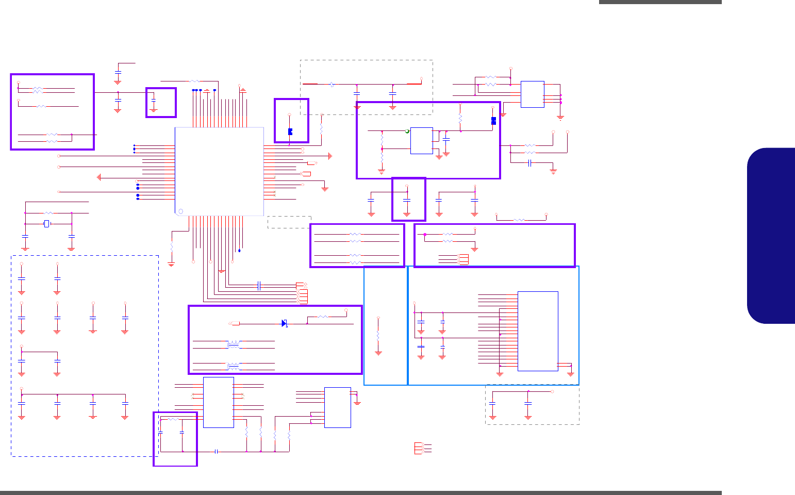795x495 pixels.
Task: Select the lower common-mode choke symbol
Action: pyautogui.click(x=234, y=367)
